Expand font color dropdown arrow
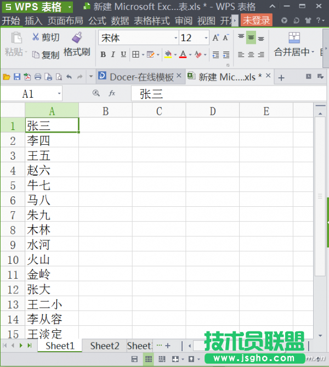Image resolution: width=329 pixels, height=367 pixels. [190, 54]
